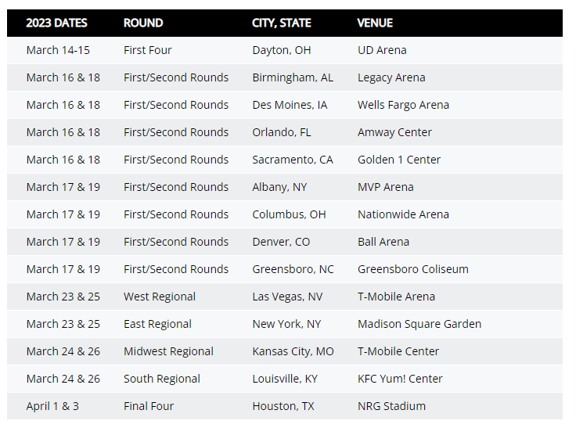The height and width of the screenshot is (428, 576).
Task: Select the Greensboro Coliseum venue
Action: pyautogui.click(x=413, y=269)
